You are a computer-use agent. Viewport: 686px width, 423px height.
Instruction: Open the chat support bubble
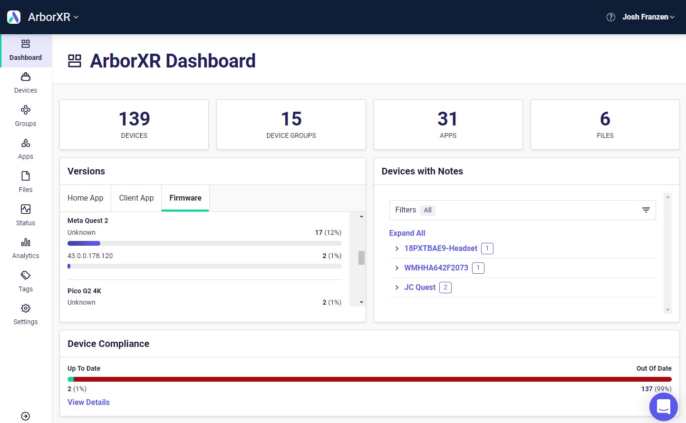point(663,407)
